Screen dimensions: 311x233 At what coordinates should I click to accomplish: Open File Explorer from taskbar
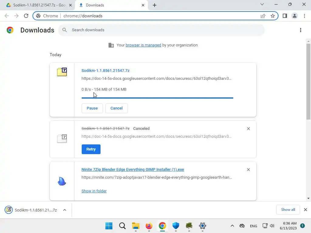click(x=136, y=226)
